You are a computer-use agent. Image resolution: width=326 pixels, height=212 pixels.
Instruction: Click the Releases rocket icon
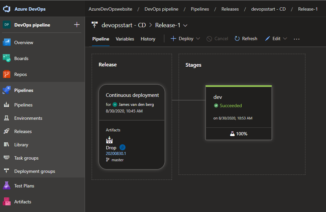pyautogui.click(x=6, y=131)
